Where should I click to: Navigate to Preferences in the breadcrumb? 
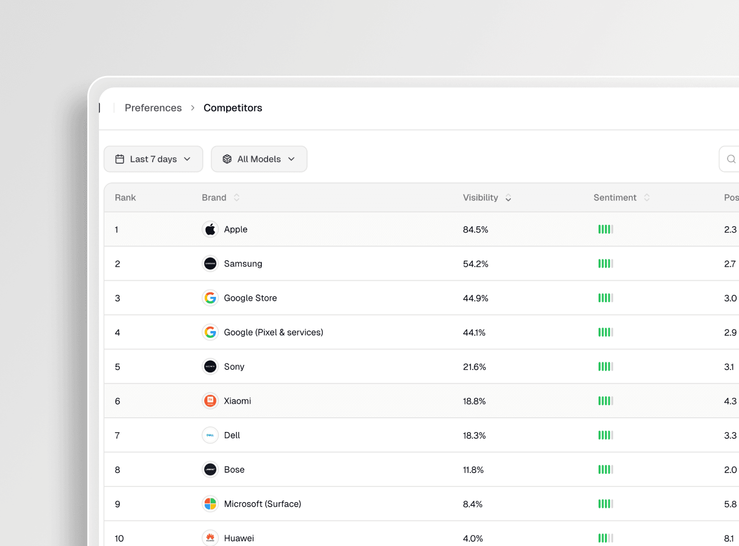(153, 108)
